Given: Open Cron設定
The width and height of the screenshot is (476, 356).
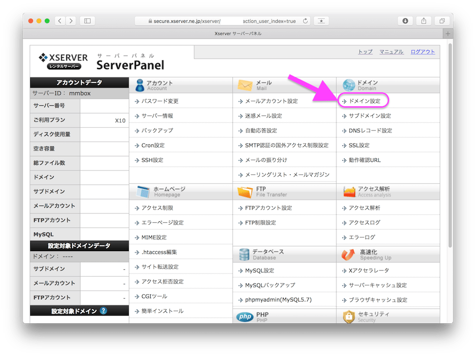Looking at the screenshot, I should click(x=153, y=145).
